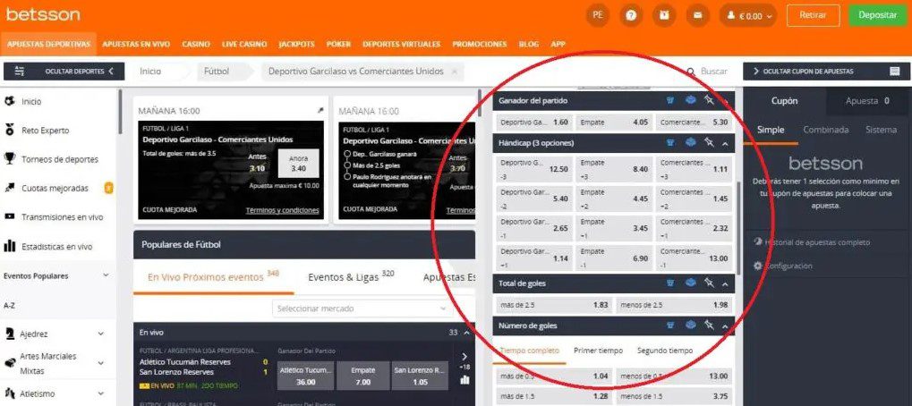This screenshot has height=406, width=912.
Task: Bet on Empate at 4.05
Action: click(614, 123)
